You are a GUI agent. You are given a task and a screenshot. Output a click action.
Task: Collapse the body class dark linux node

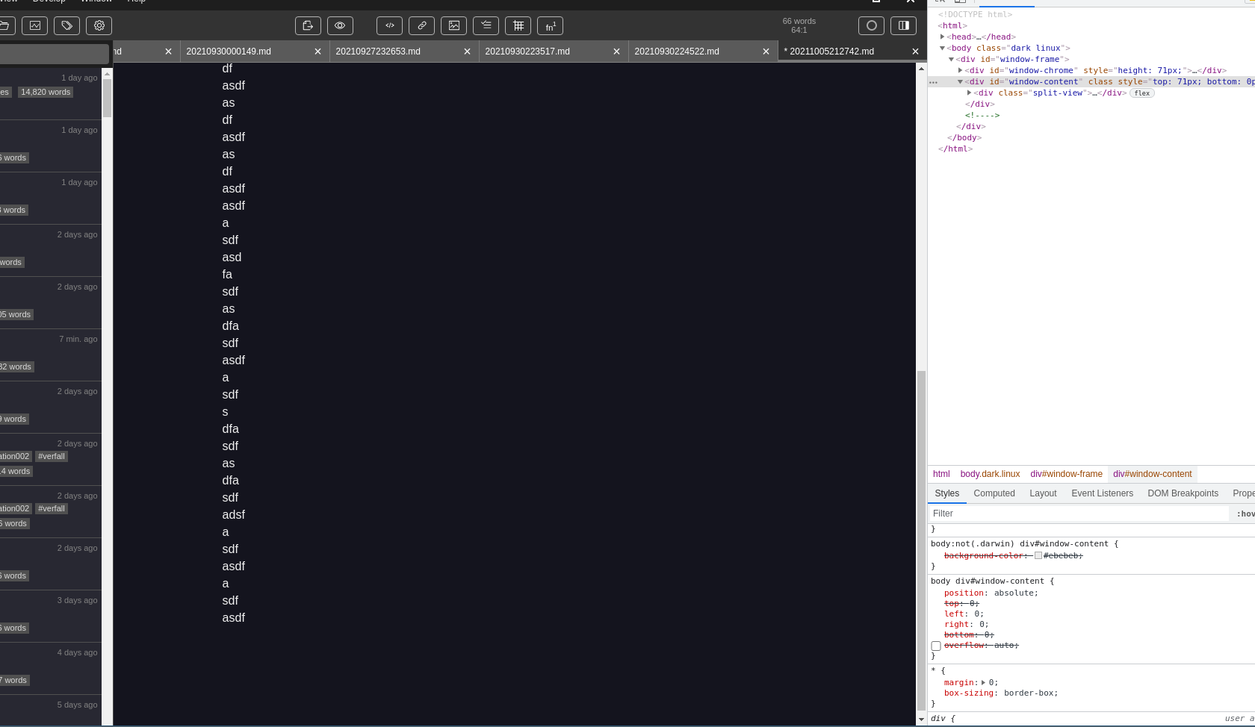[943, 48]
